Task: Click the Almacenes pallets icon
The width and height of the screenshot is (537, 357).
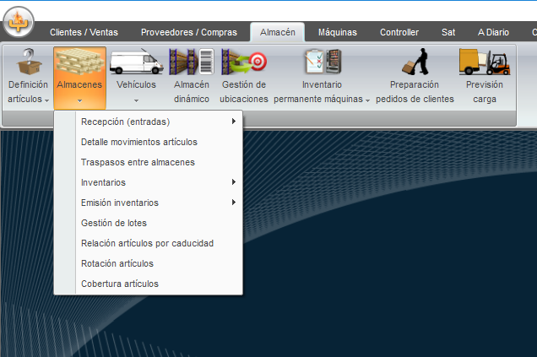Action: [80, 62]
